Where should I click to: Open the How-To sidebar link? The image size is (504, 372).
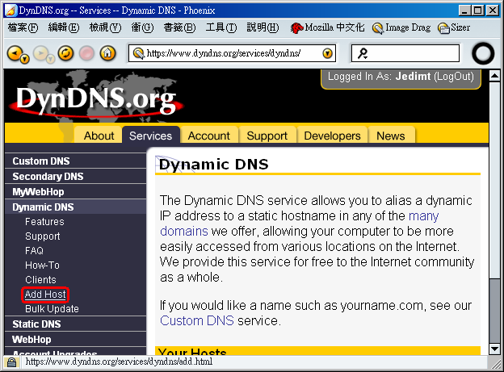click(42, 265)
